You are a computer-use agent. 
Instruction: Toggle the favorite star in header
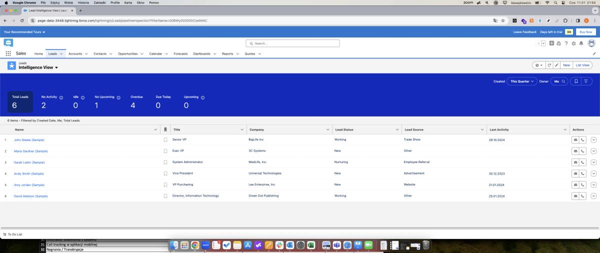pos(538,43)
